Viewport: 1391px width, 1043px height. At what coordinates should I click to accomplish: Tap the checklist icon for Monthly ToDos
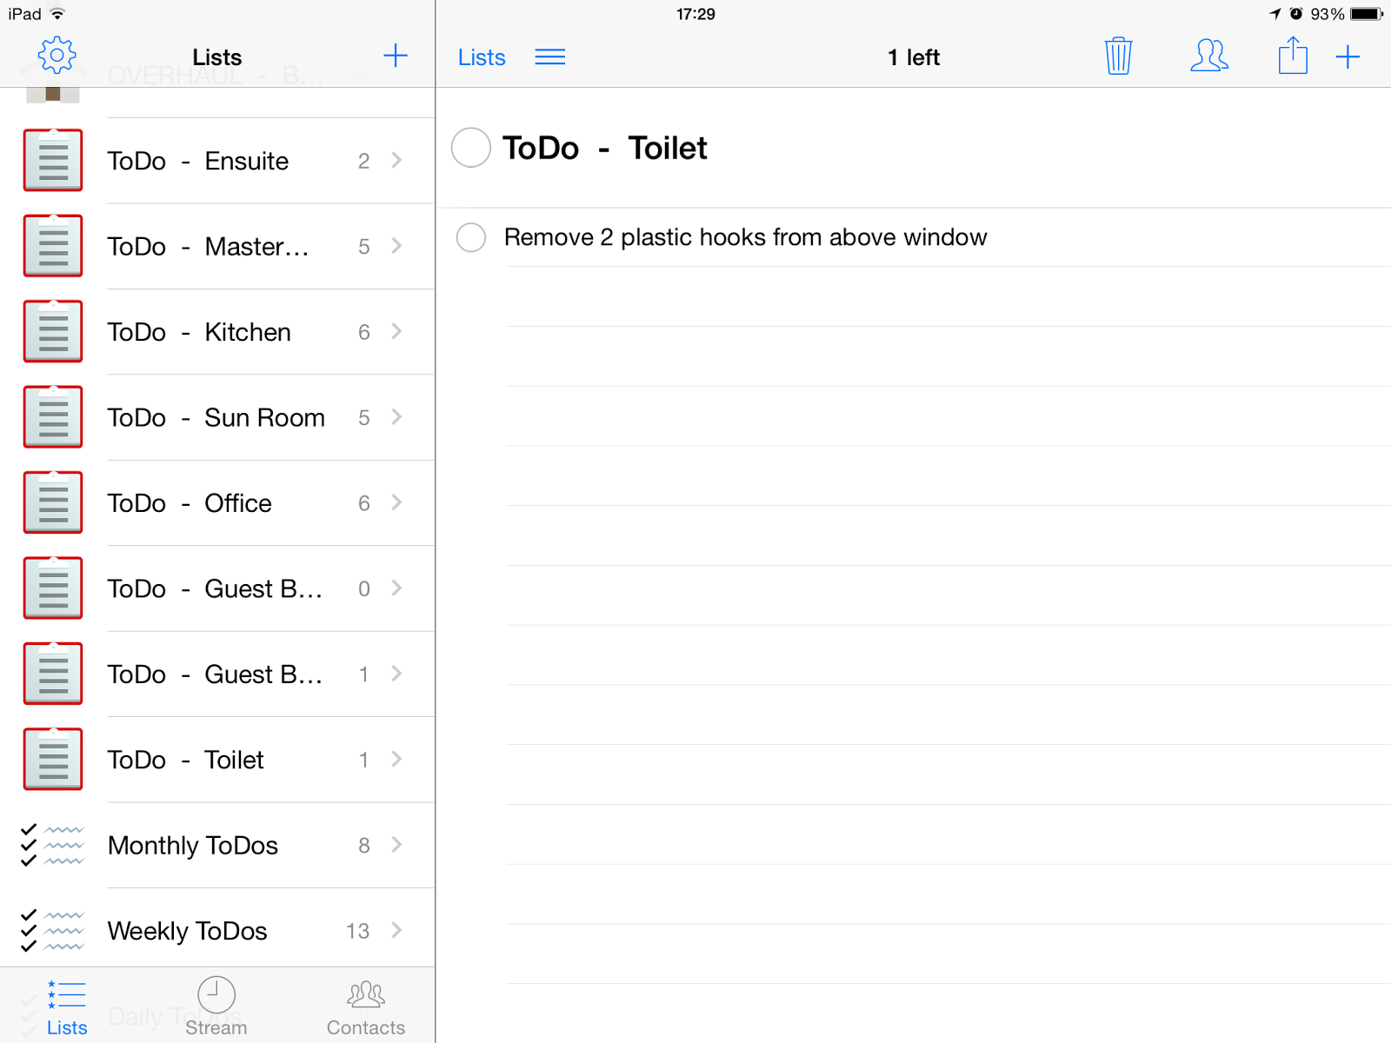(x=52, y=845)
